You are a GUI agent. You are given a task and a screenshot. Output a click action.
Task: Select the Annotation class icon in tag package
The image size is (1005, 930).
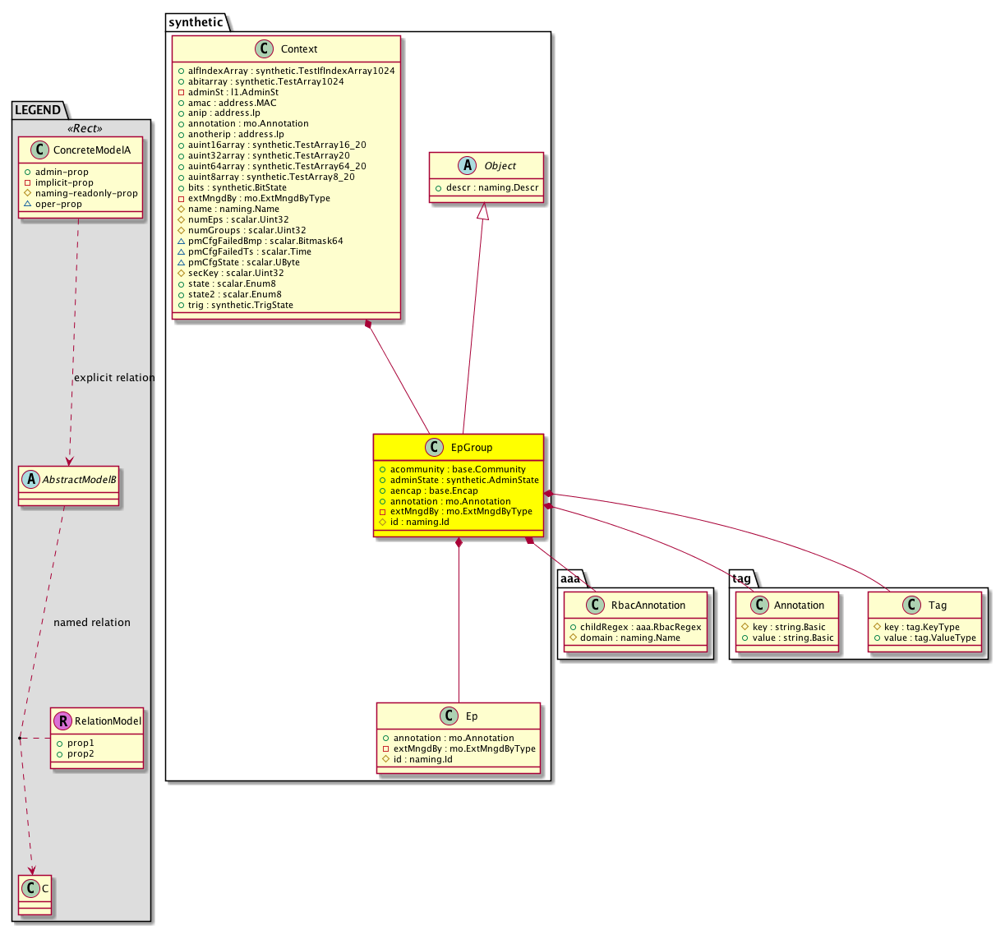[x=758, y=605]
